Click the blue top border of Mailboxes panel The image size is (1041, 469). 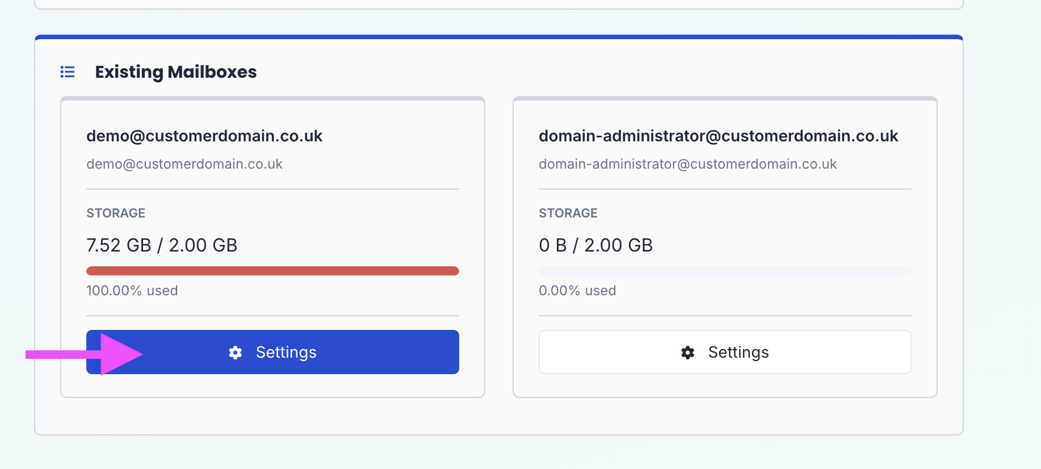[498, 37]
